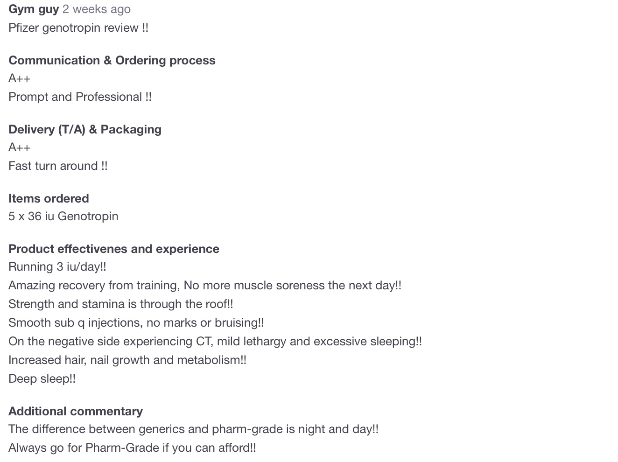Click '5 x 36 iu Genotropin' text
Image resolution: width=618 pixels, height=462 pixels.
click(63, 217)
